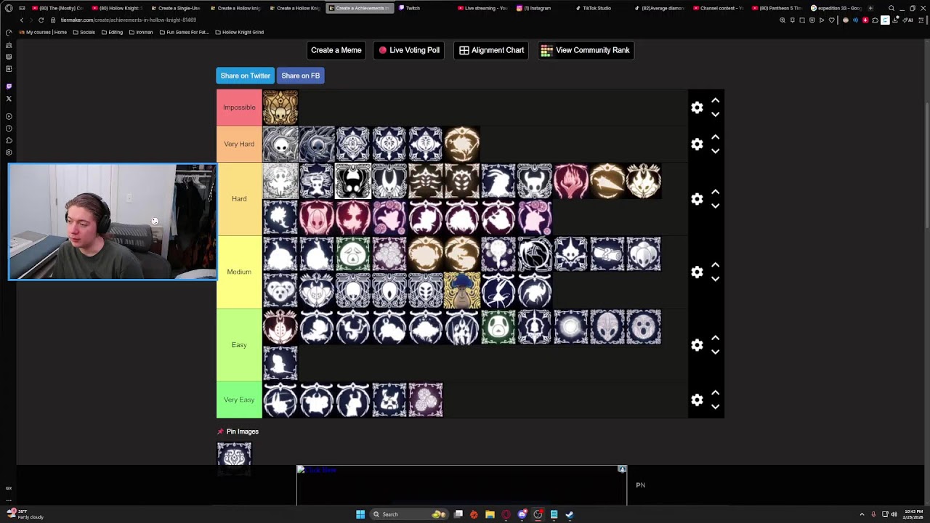
Task: Select the pink-tinted achievement in Very Easy tier
Action: (x=426, y=400)
